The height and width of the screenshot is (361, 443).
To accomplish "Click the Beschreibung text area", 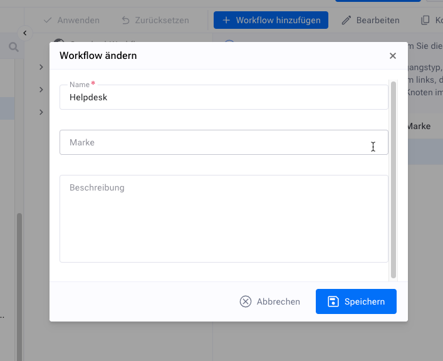I will pyautogui.click(x=224, y=218).
